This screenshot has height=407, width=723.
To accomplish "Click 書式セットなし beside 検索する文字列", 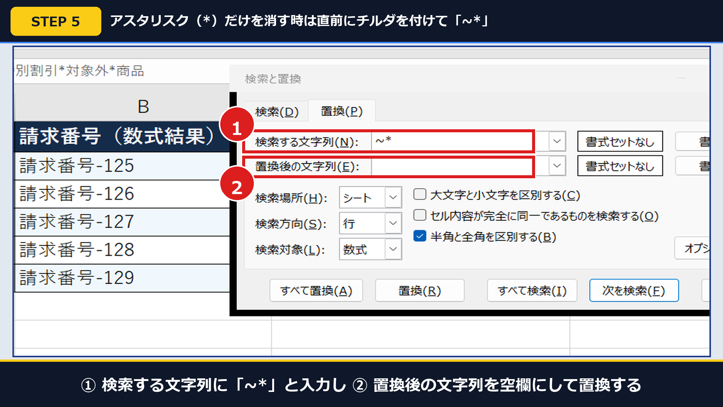I will (620, 142).
